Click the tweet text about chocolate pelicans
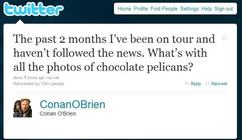 [114, 53]
